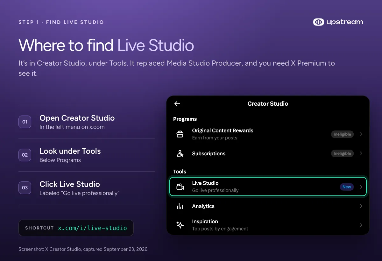Click the "Programs" section heading
The height and width of the screenshot is (261, 382).
point(185,119)
